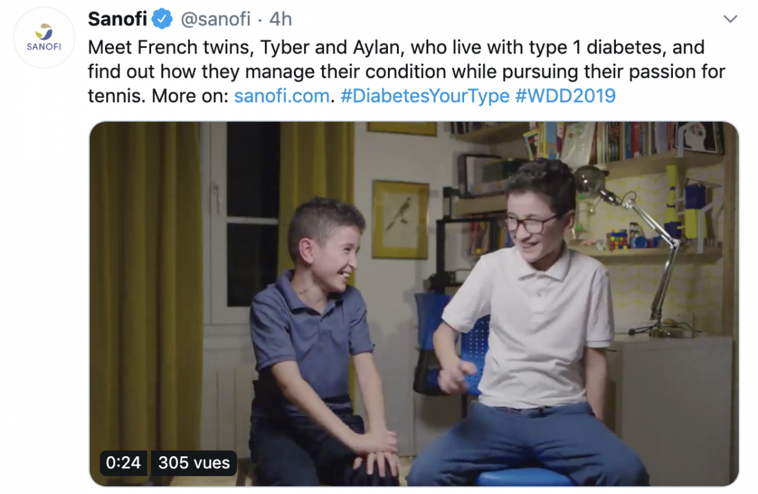Click the framed bird picture in the video
This screenshot has height=494, width=758.
tap(400, 220)
